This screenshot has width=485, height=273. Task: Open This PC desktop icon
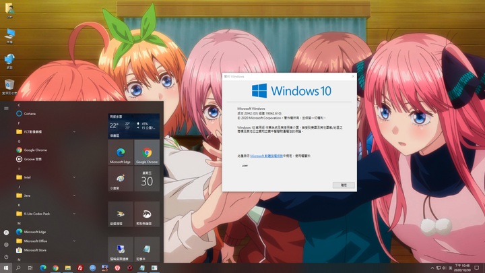pyautogui.click(x=9, y=36)
